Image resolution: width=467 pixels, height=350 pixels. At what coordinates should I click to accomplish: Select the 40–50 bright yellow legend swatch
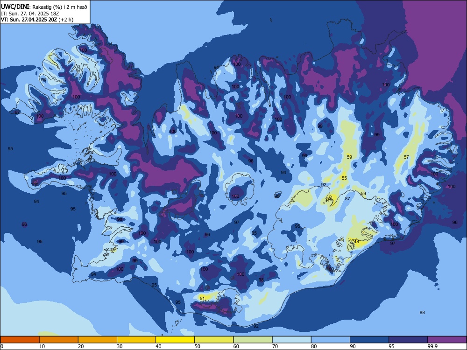[175, 340]
